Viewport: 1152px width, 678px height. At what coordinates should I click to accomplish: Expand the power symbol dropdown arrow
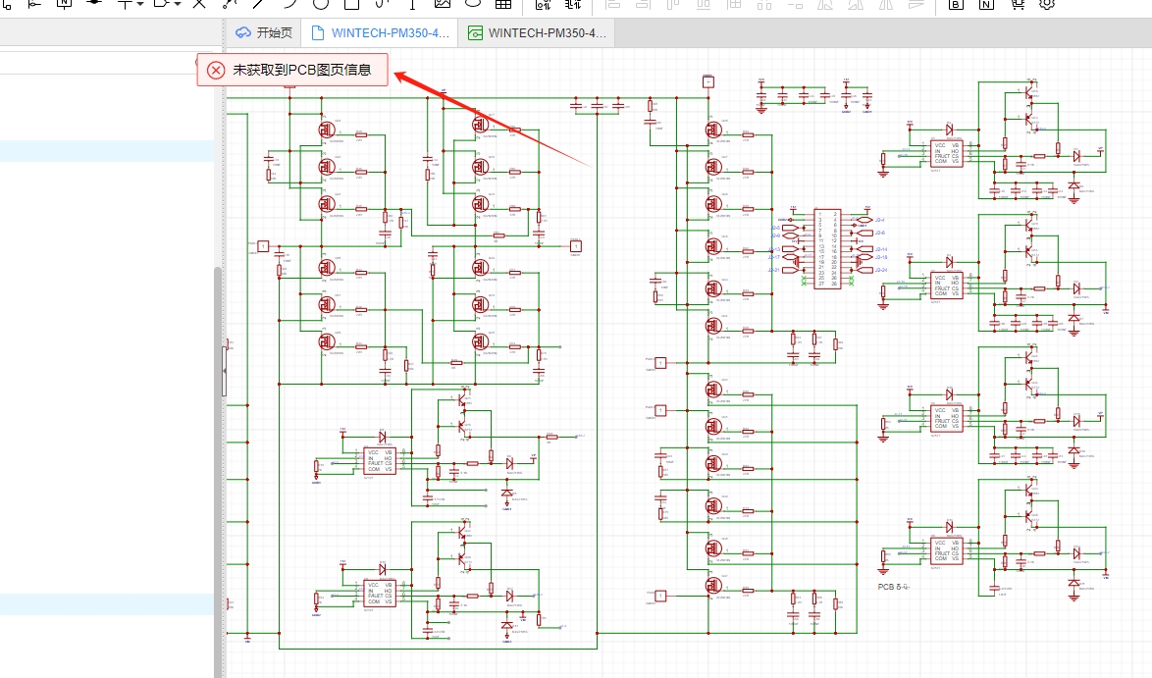point(141,4)
